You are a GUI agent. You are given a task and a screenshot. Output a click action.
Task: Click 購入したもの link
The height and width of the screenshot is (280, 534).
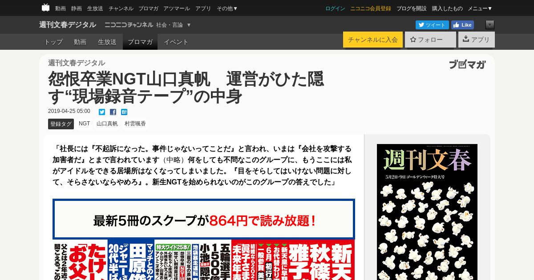coord(447,8)
